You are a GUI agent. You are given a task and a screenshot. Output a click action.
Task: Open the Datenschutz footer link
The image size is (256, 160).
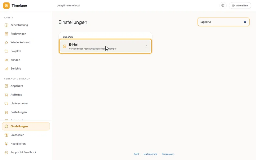pos(150,154)
